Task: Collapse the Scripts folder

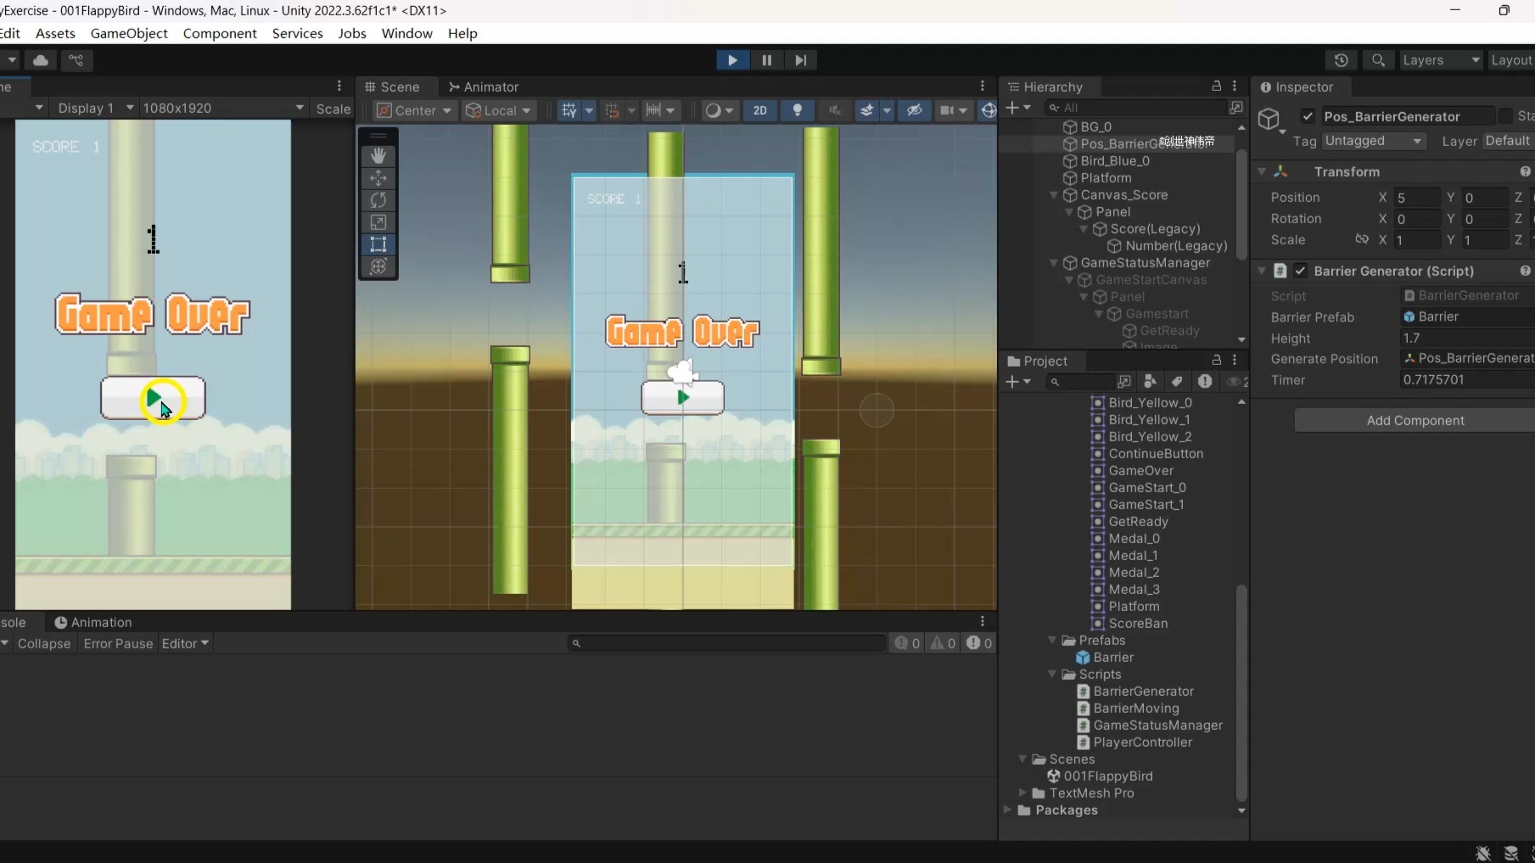Action: coord(1052,675)
